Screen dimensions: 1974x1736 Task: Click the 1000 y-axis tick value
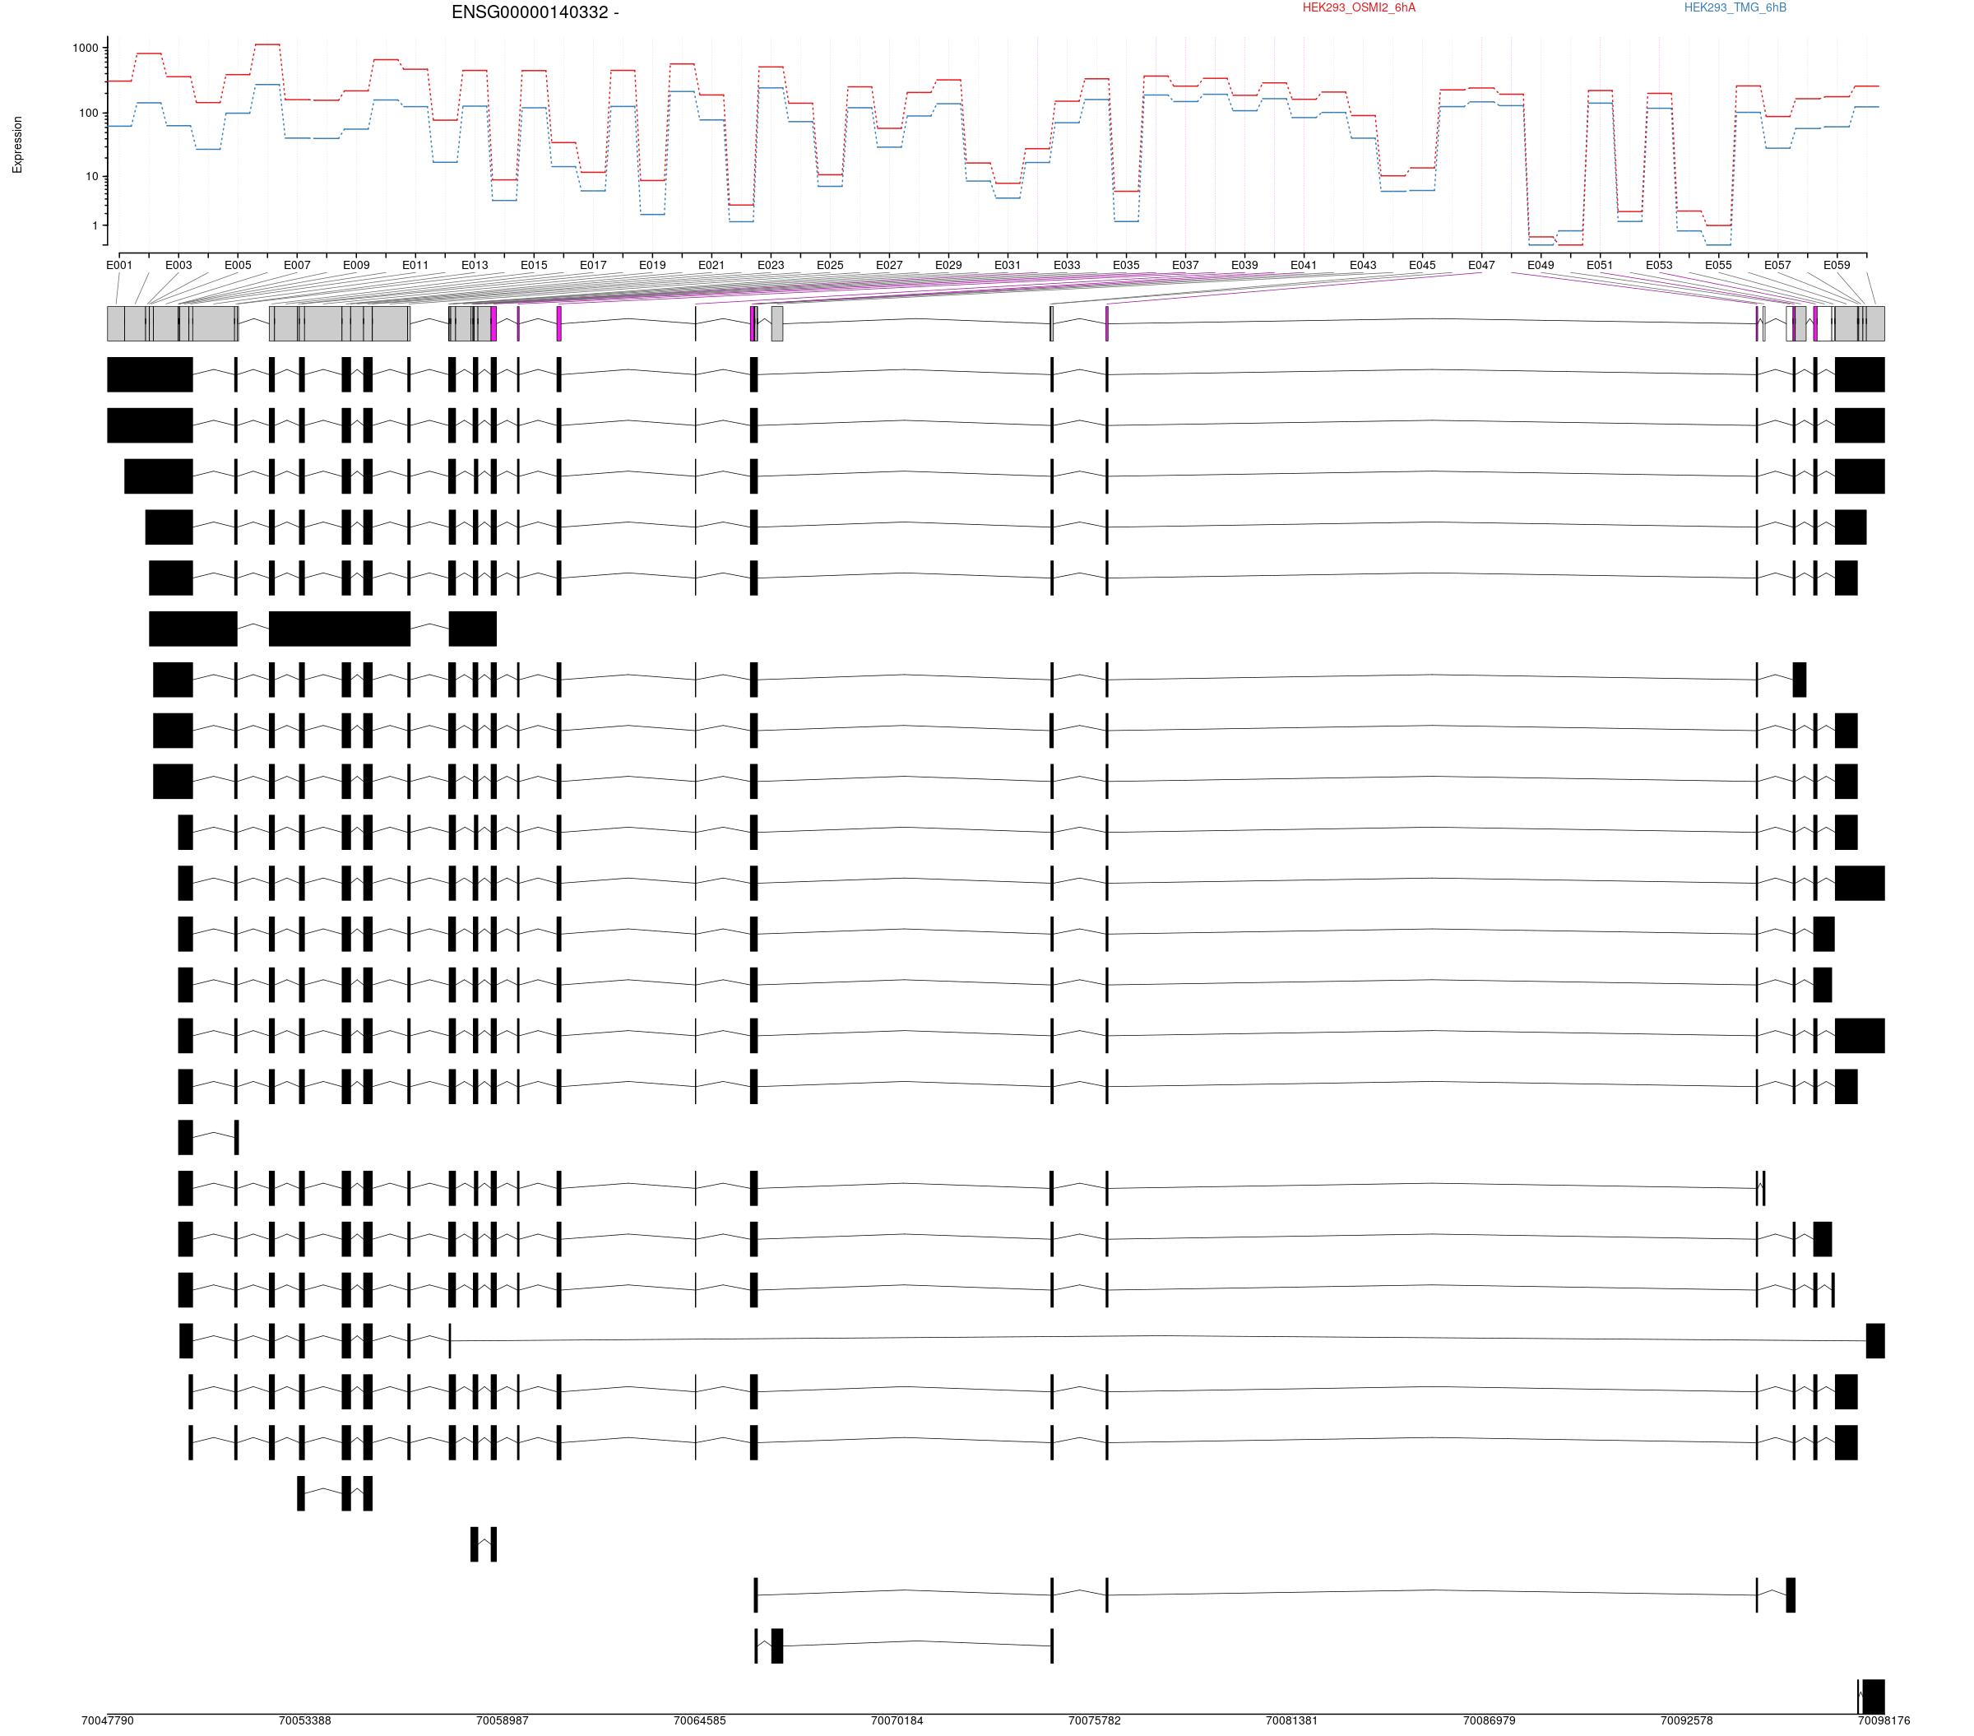pyautogui.click(x=85, y=49)
